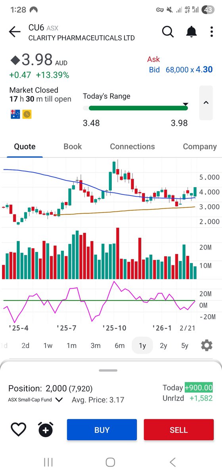222x476 pixels.
Task: Pull up the bottom sheet handle
Action: 108,370
